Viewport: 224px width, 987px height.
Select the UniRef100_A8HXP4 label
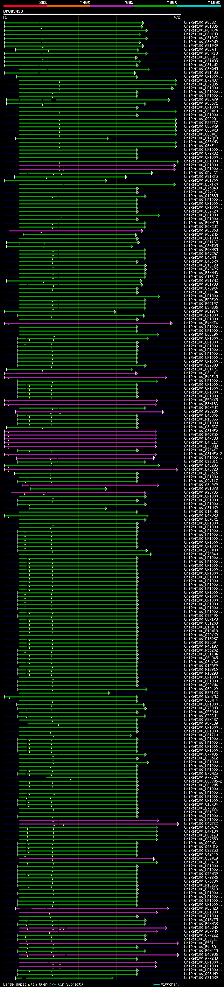[201, 30]
